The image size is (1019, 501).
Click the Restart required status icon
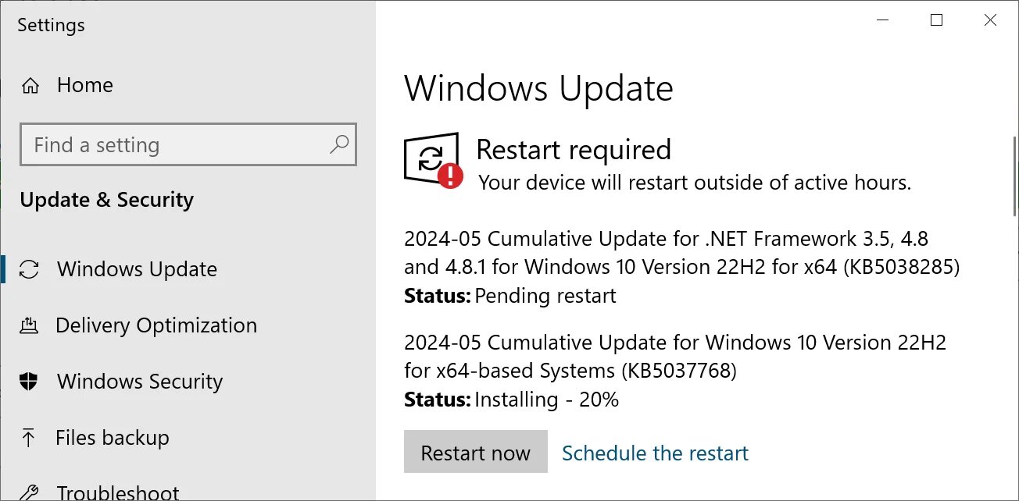[433, 161]
